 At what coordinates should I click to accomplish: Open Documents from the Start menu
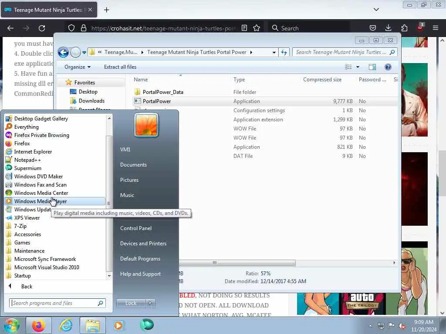tap(133, 165)
